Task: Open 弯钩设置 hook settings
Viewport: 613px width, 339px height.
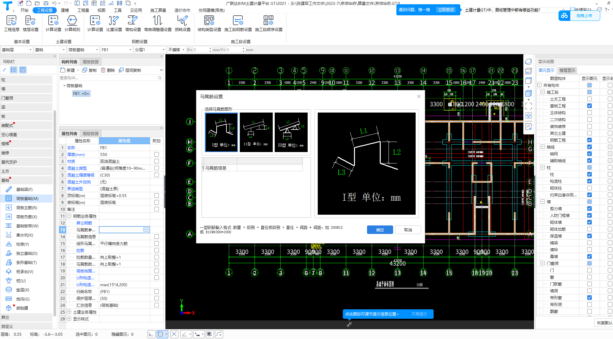Action: 133,23
